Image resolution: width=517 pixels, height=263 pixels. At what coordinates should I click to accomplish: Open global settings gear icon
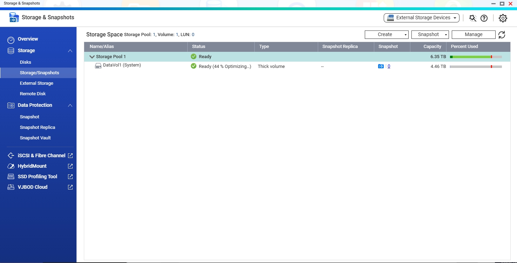(503, 18)
